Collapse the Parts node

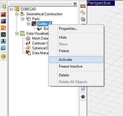click(x=22, y=19)
